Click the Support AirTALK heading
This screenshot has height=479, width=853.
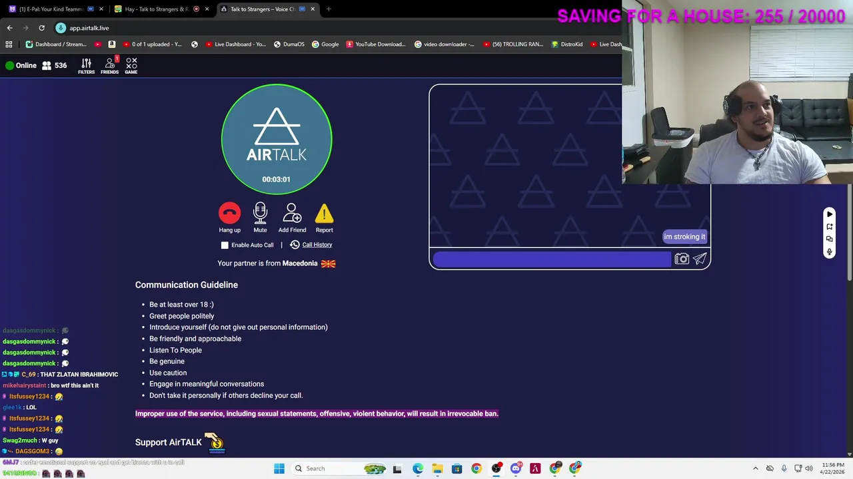[169, 442]
